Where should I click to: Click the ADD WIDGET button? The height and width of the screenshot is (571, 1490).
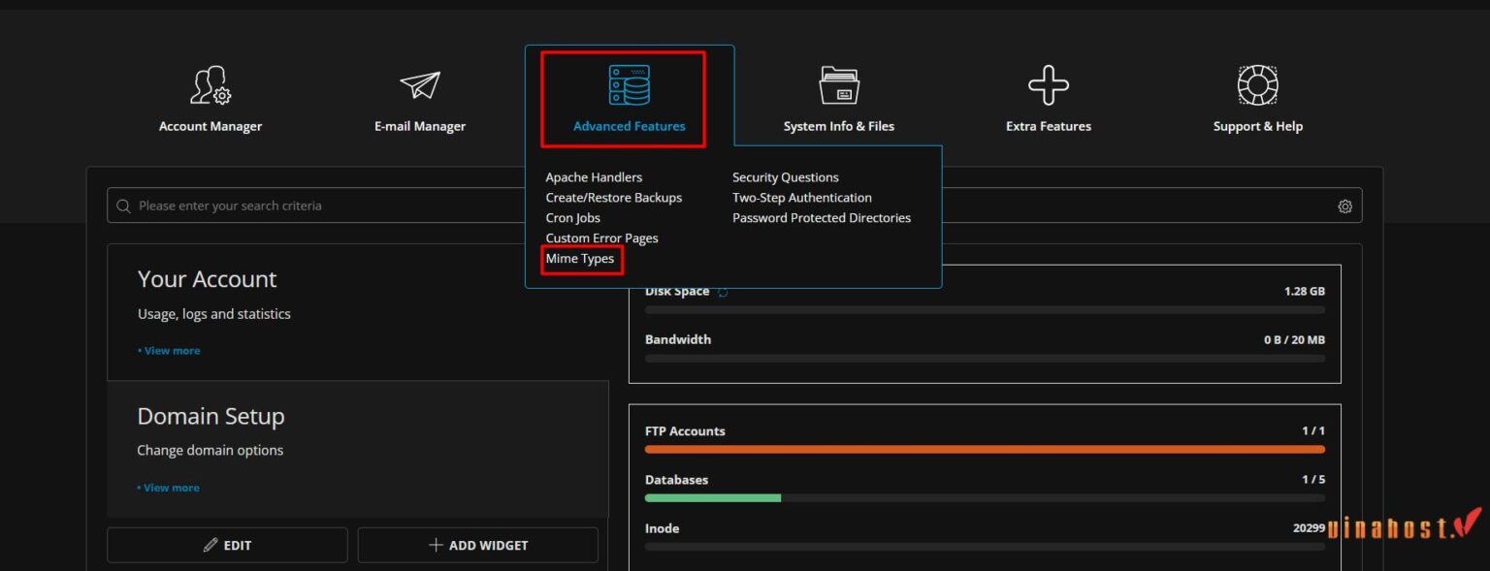click(477, 546)
